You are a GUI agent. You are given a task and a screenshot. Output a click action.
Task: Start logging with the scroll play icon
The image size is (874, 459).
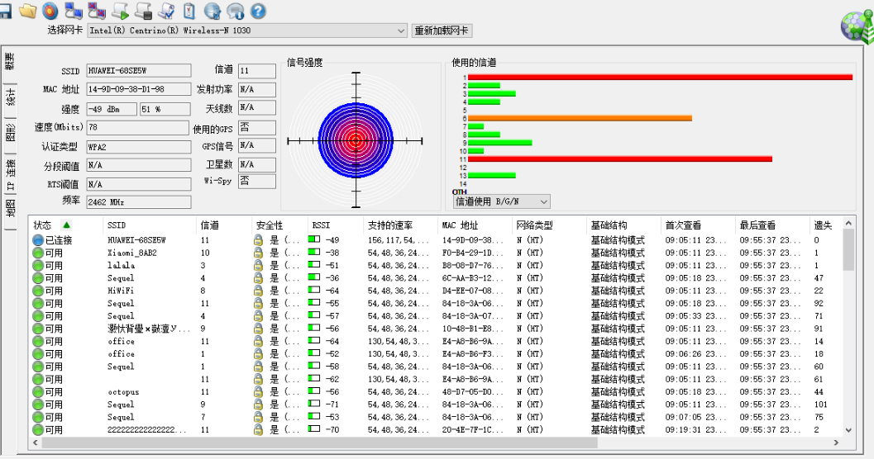pos(121,11)
